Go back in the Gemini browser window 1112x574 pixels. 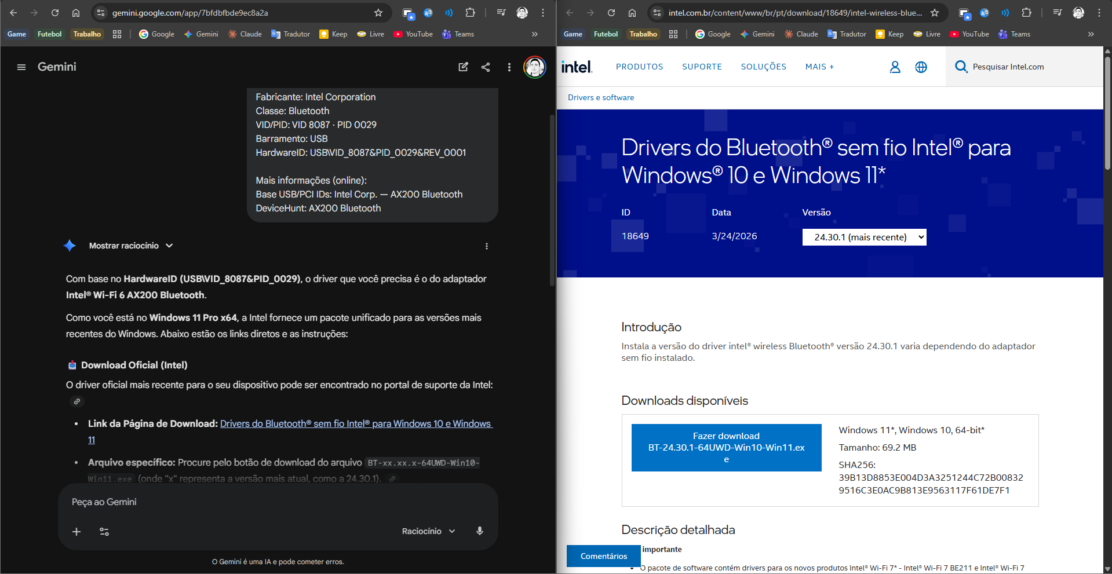[13, 13]
